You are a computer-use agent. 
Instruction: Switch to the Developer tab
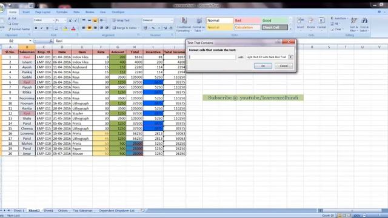coord(118,12)
